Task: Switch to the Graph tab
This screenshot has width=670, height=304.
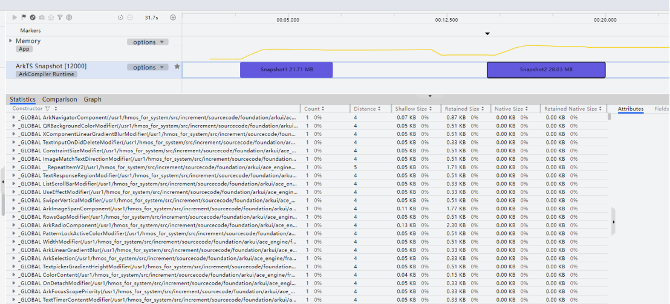Action: [x=93, y=99]
